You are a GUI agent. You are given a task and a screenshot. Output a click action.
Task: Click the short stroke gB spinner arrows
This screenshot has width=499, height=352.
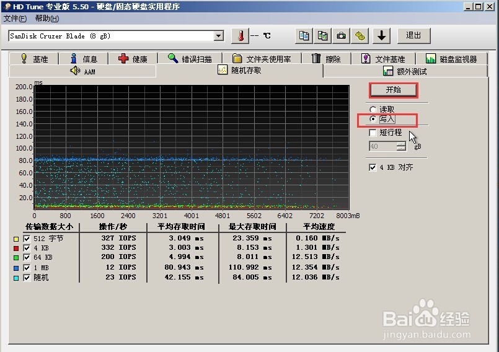(x=402, y=146)
